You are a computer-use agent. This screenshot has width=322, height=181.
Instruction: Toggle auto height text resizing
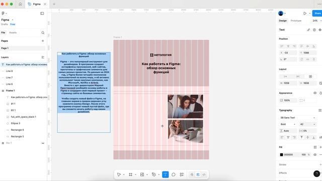click(298, 76)
